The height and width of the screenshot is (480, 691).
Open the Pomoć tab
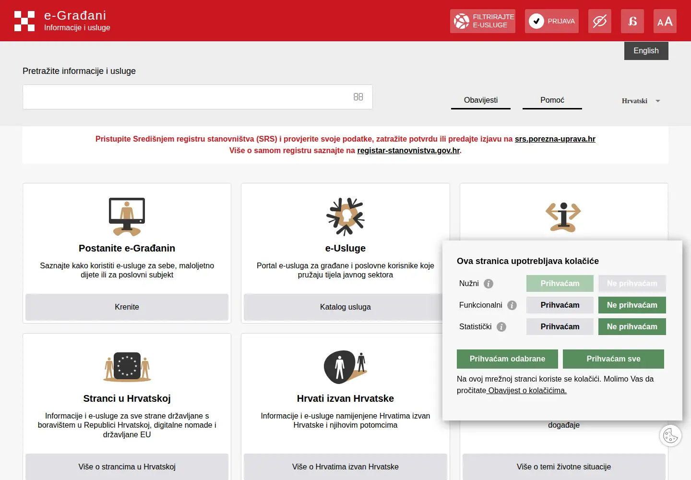click(x=552, y=100)
